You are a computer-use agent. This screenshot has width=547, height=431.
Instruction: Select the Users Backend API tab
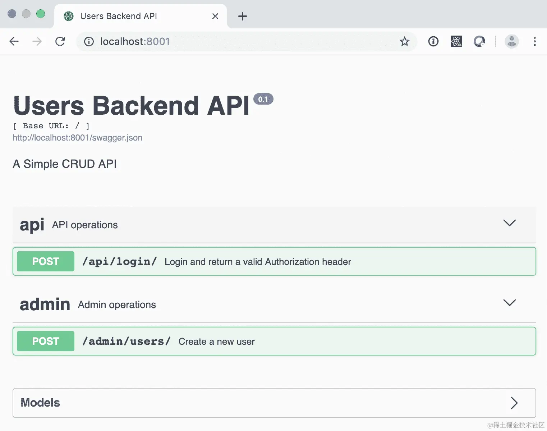pos(119,16)
